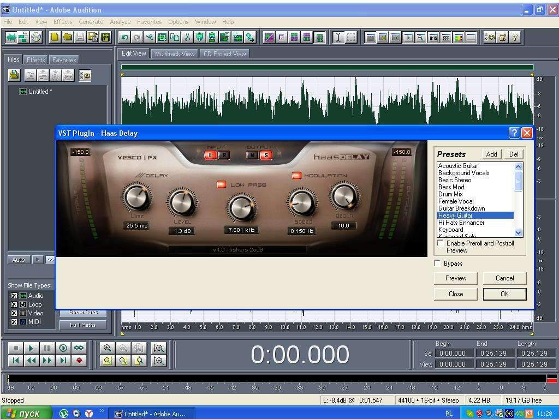The width and height of the screenshot is (559, 419).
Task: Click the Help question mark toolbar icon
Action: (x=514, y=37)
